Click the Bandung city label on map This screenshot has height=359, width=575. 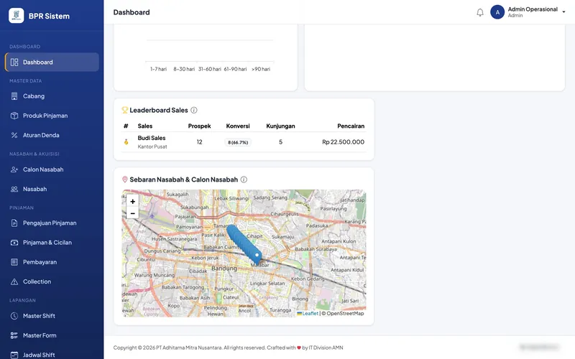(224, 269)
